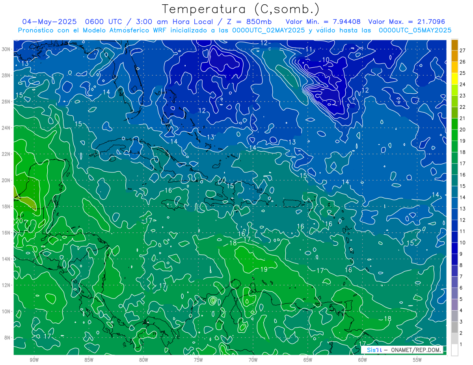This screenshot has width=473, height=365.
Task: Click color scale label 6
Action: coord(461,288)
